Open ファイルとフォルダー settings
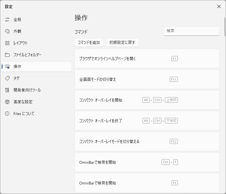This screenshot has width=226, height=194. click(x=37, y=55)
